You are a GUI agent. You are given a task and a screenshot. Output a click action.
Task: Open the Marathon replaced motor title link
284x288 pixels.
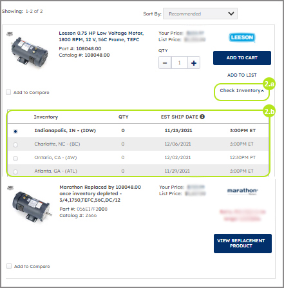[100, 193]
